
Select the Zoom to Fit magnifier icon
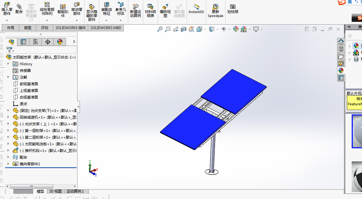point(160,29)
